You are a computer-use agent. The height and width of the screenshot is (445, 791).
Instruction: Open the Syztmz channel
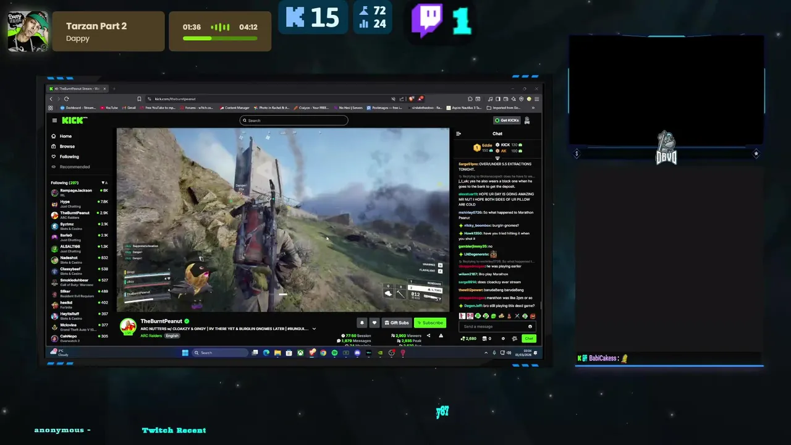80,226
